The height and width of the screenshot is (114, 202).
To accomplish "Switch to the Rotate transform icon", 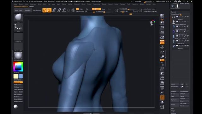I will (x=64, y=10).
